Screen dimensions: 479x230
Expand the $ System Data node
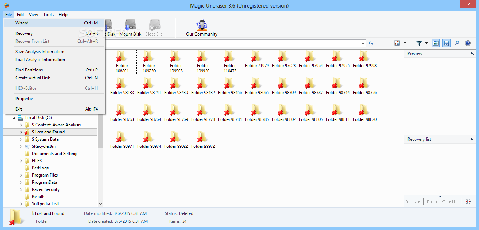(21, 139)
